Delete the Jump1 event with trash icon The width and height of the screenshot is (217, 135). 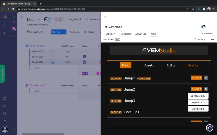coord(206,78)
